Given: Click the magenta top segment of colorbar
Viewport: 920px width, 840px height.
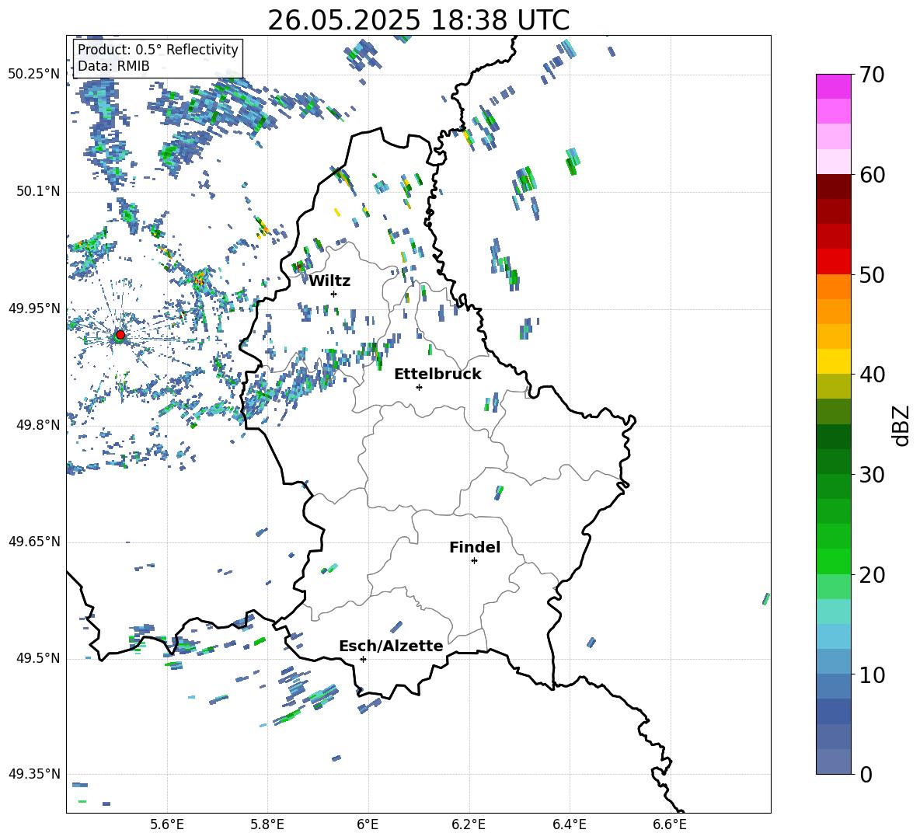Looking at the screenshot, I should click(x=834, y=86).
